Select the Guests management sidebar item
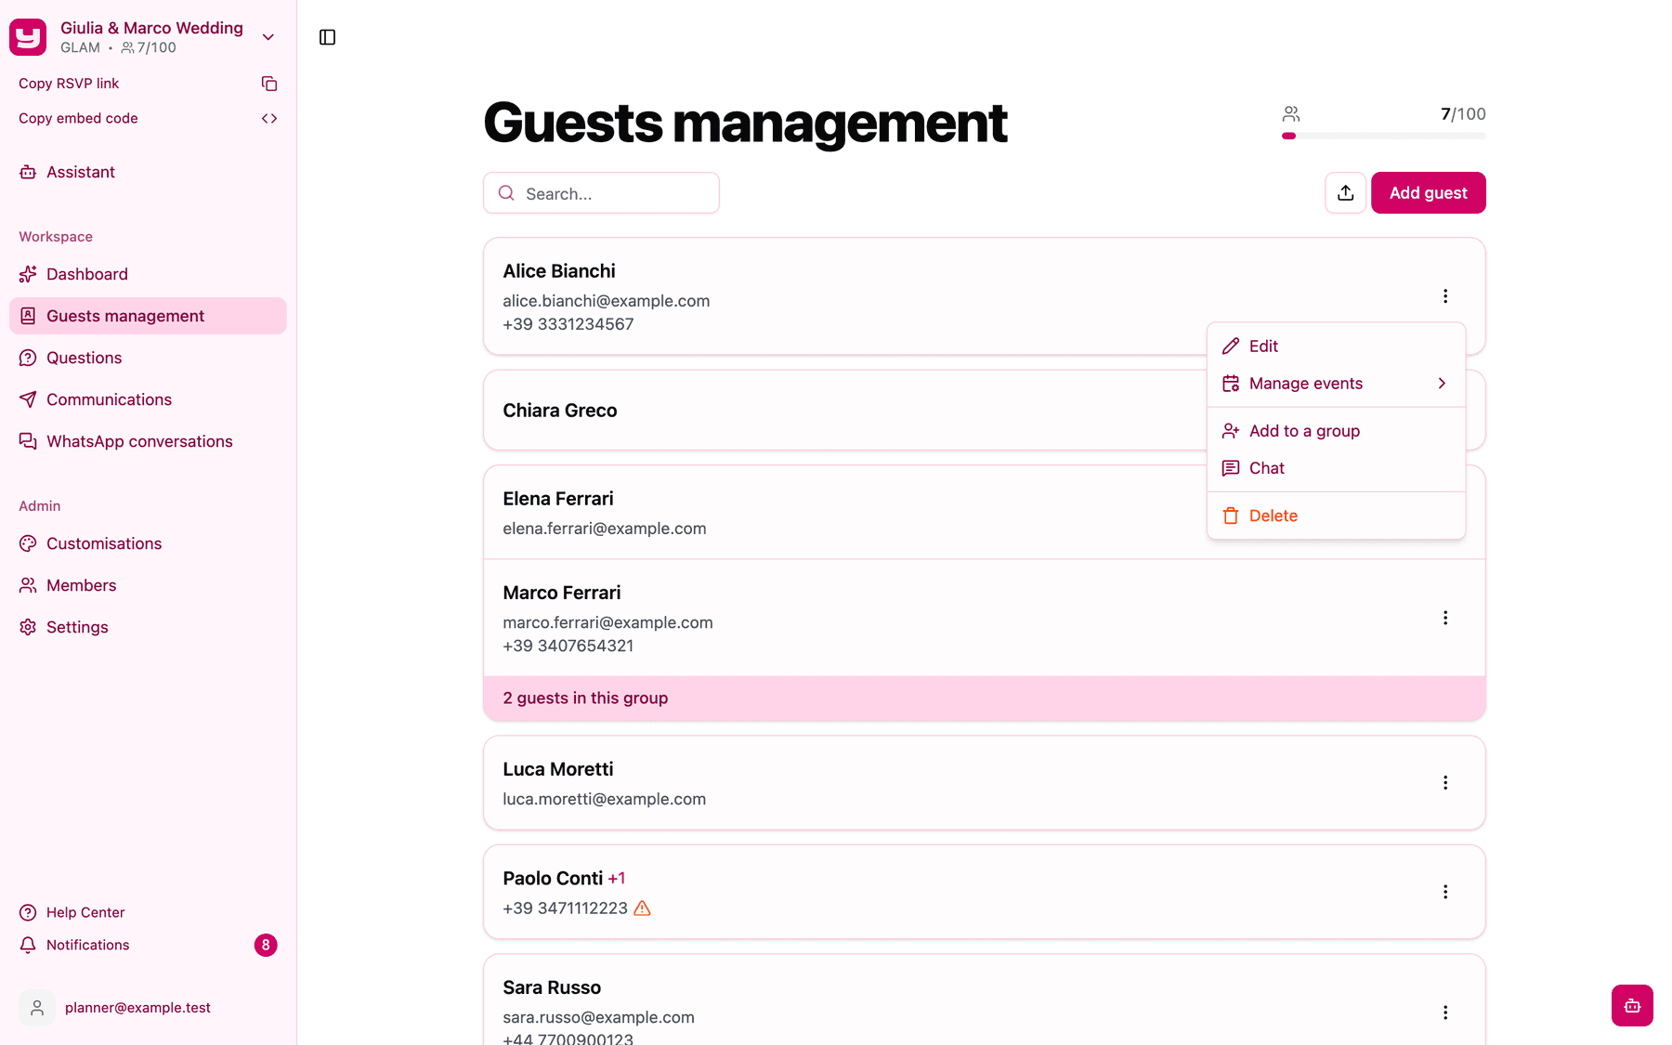This screenshot has height=1045, width=1672. 148,316
